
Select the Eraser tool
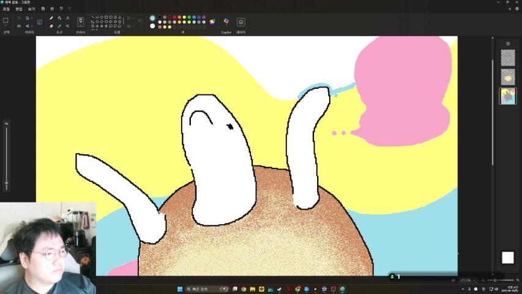tap(51, 26)
